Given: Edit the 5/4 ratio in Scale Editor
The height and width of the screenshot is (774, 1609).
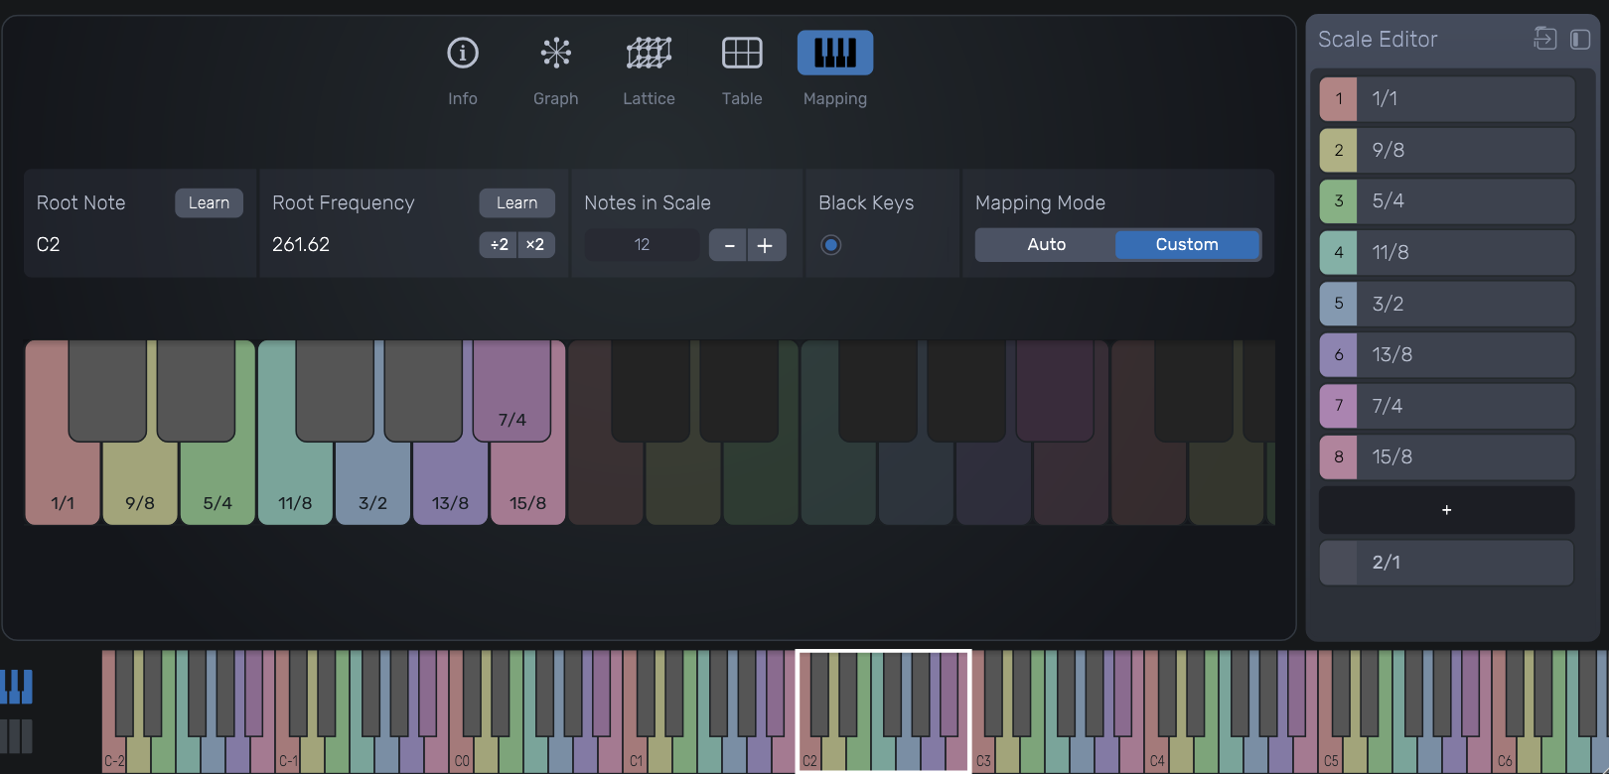Looking at the screenshot, I should tap(1466, 201).
